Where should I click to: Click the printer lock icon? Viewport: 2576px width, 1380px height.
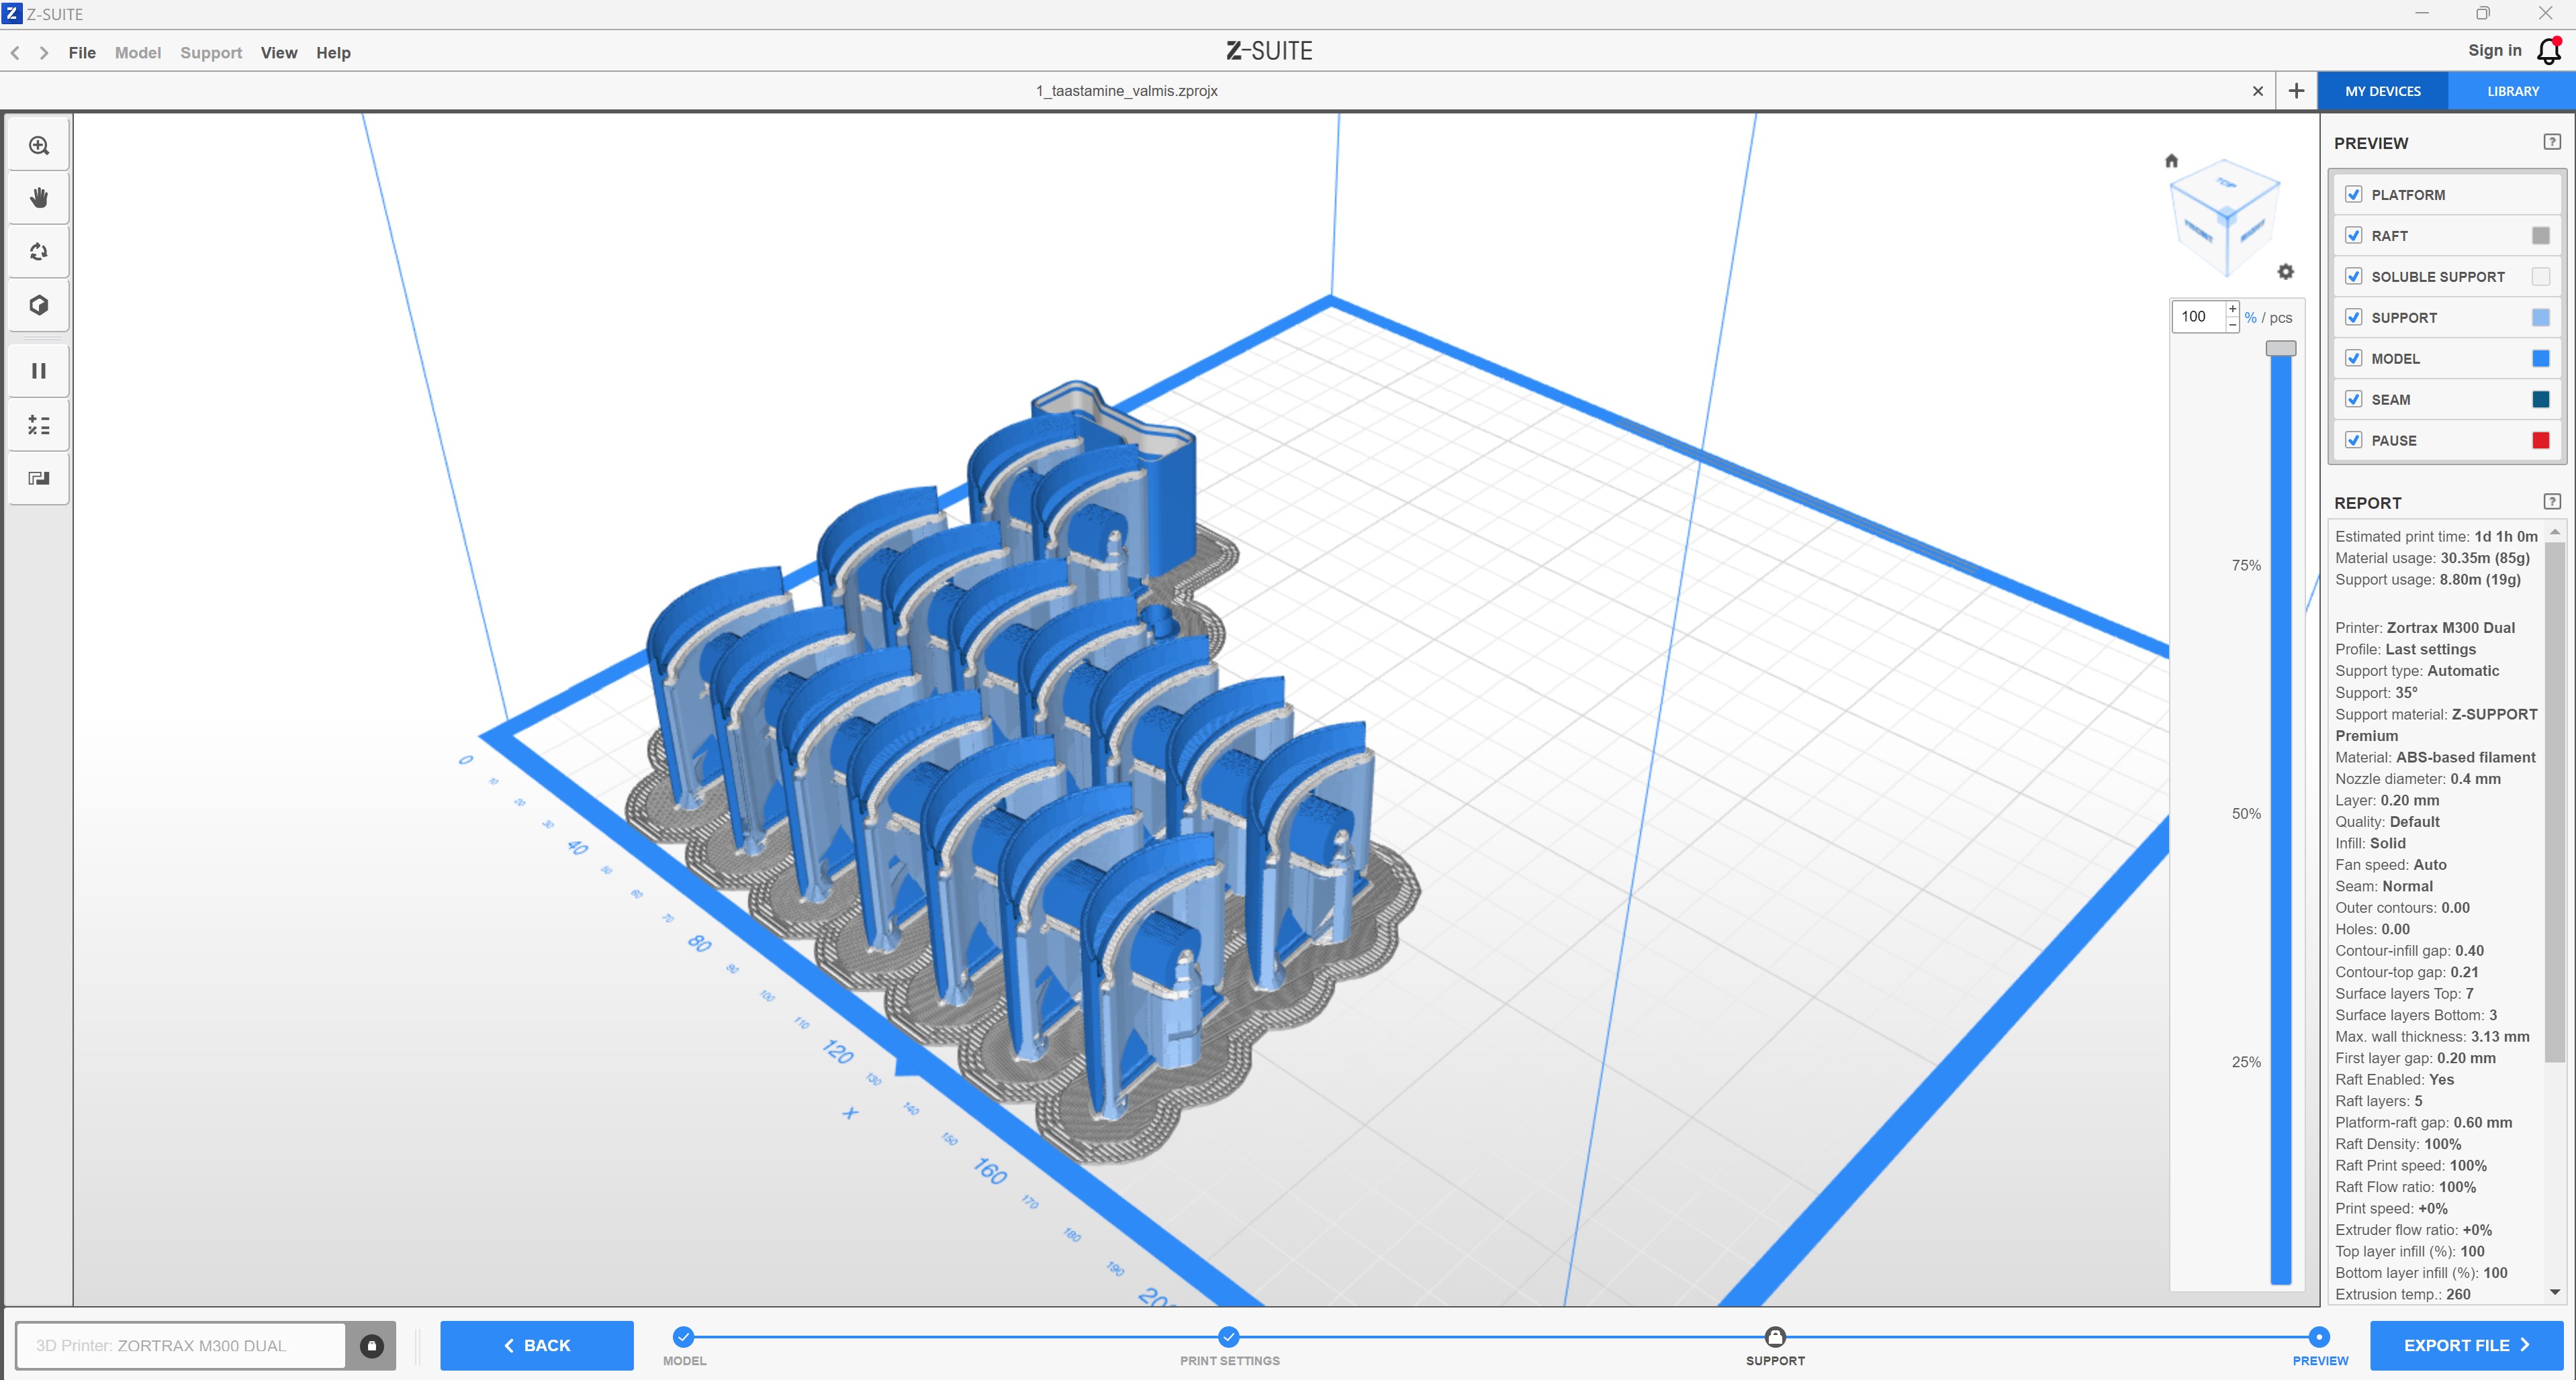point(371,1346)
